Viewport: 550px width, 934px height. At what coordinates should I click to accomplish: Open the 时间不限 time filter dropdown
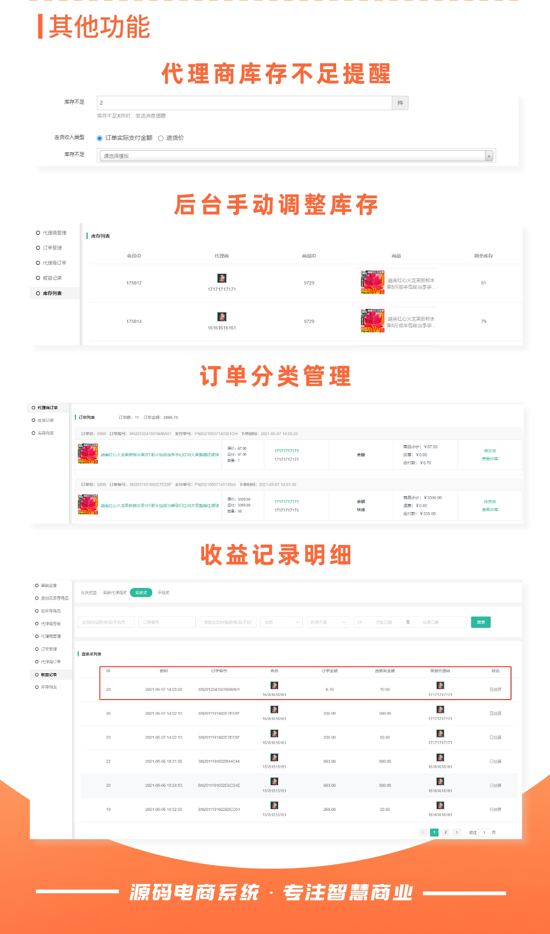(328, 622)
